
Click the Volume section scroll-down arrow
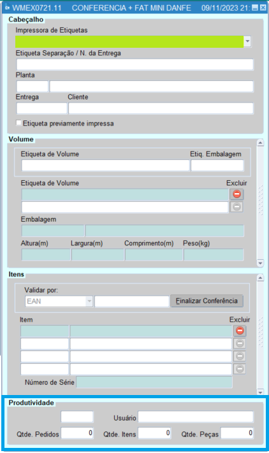pyautogui.click(x=260, y=263)
